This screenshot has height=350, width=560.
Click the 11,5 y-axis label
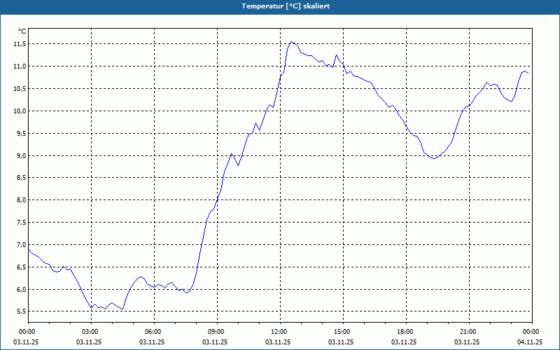pyautogui.click(x=19, y=44)
